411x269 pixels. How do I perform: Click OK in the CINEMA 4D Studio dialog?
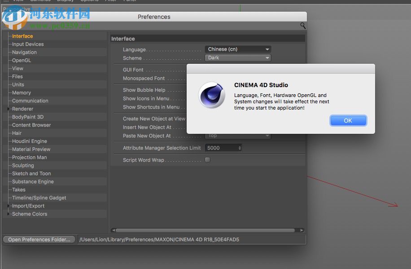click(348, 120)
